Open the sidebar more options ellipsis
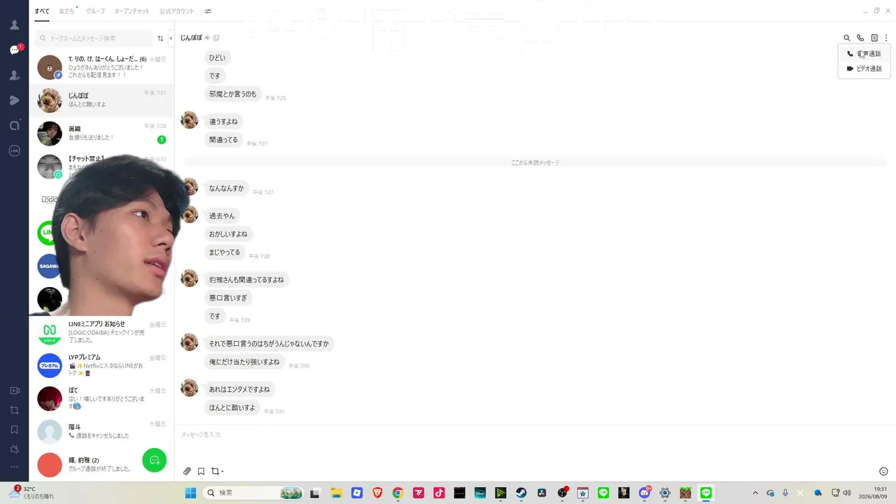The image size is (896, 504). point(14,467)
